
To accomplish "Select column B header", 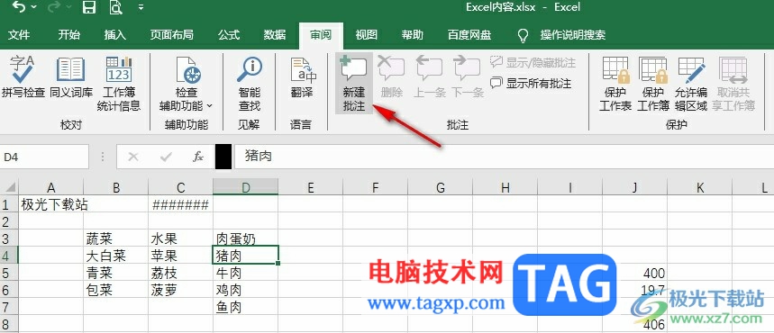I will pos(116,187).
